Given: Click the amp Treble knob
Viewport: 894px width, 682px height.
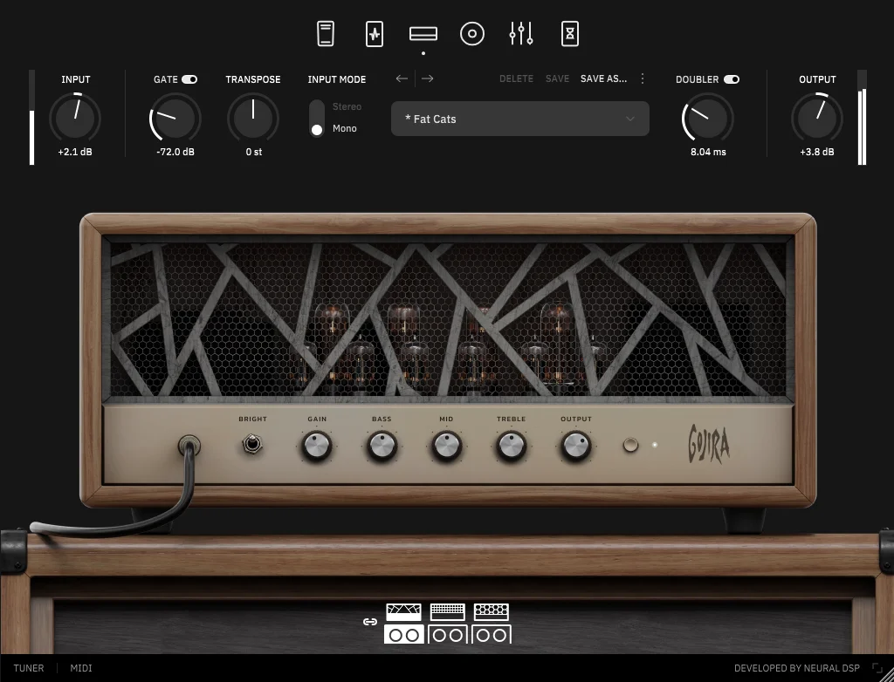Looking at the screenshot, I should (x=512, y=446).
